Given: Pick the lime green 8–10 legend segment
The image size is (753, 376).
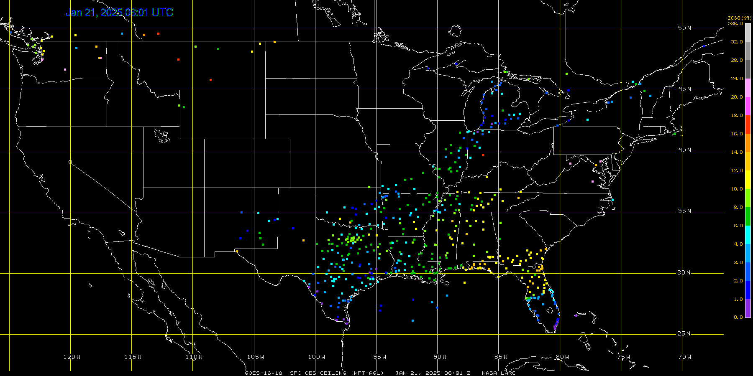Looking at the screenshot, I should point(748,198).
